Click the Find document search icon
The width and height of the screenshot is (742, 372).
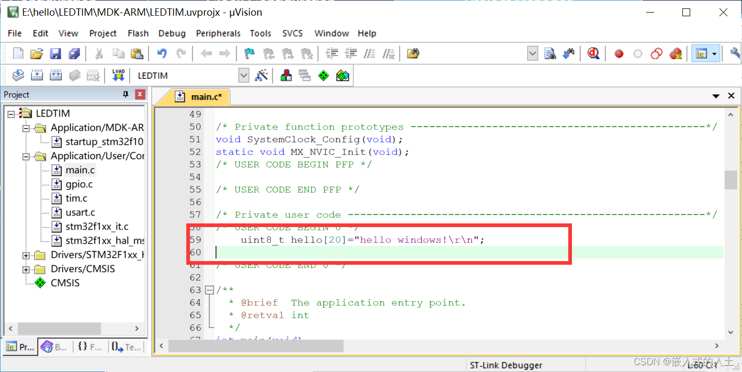[550, 53]
